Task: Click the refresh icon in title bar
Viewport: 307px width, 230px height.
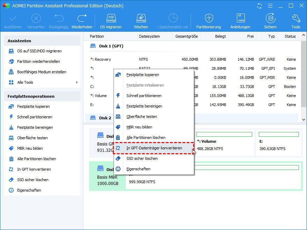Action: [260, 6]
